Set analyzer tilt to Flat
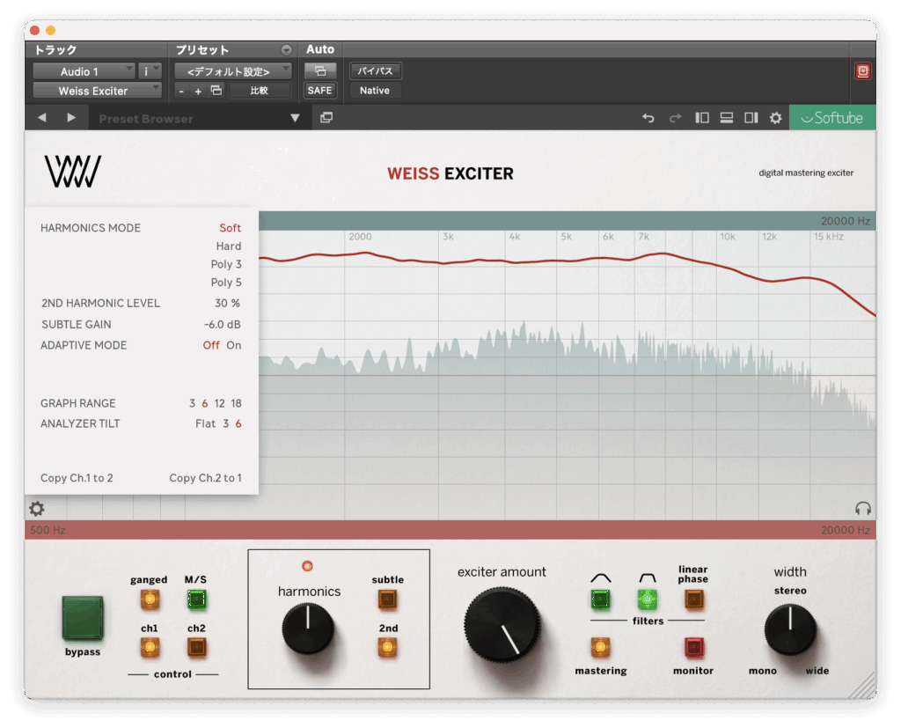Image resolution: width=901 pixels, height=728 pixels. pyautogui.click(x=205, y=423)
